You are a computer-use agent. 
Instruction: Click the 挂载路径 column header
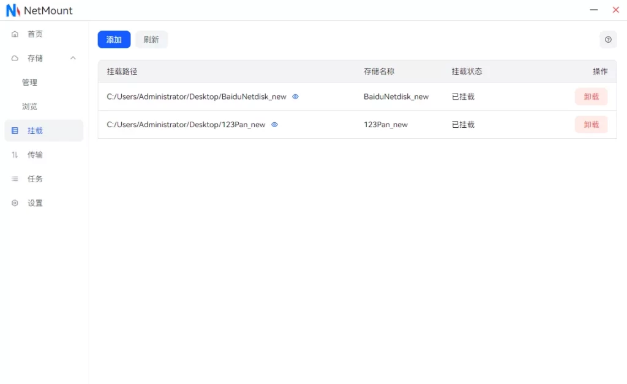pyautogui.click(x=122, y=72)
